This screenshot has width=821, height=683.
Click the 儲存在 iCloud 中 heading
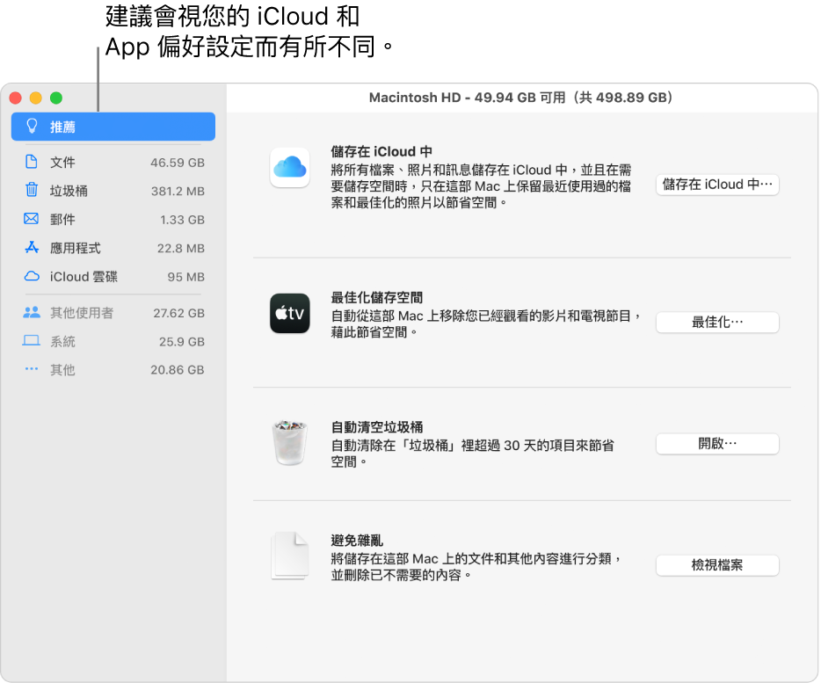[381, 152]
